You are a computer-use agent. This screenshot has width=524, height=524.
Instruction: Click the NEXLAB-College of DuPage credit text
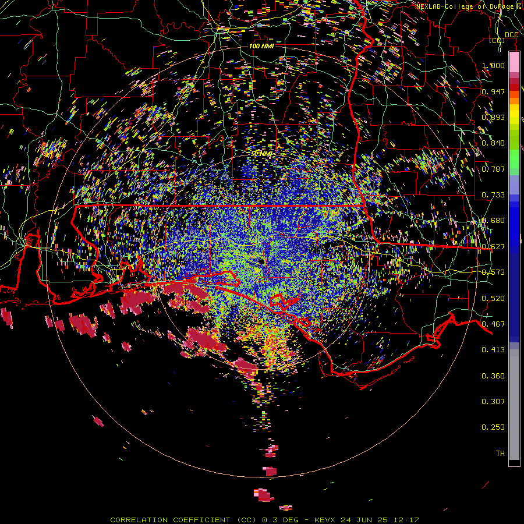coord(470,6)
